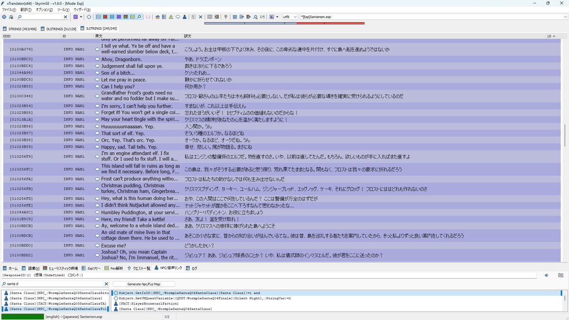
Task: Click the dark blue X toolbar icon
Action: [x=201, y=17]
